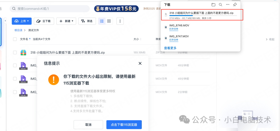Open the 年费VIP仅158元 promotion banner
Image resolution: width=280 pixels, height=131 pixels.
(116, 9)
